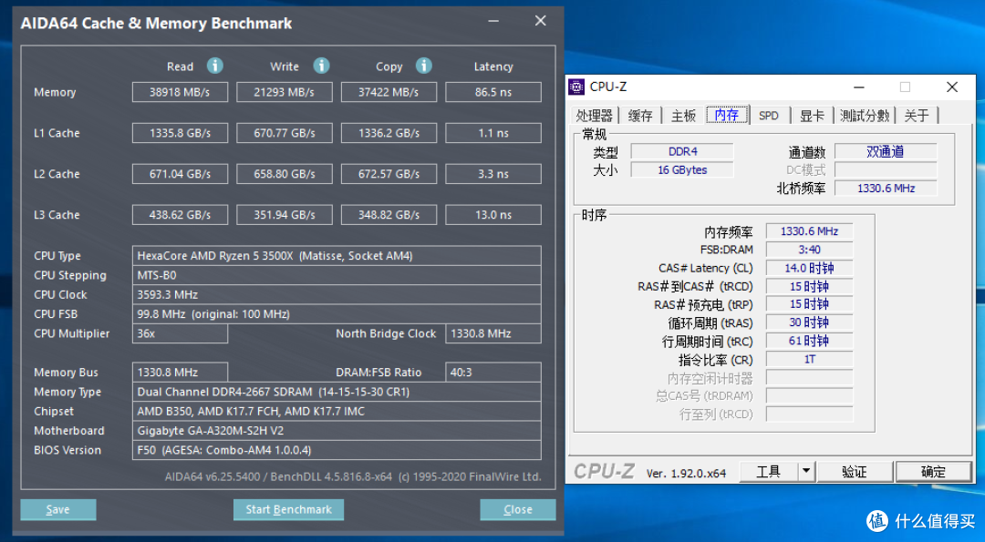Click the tRCD value 15 时钟 in CPU-Z
This screenshot has width=985, height=542.
(x=810, y=286)
